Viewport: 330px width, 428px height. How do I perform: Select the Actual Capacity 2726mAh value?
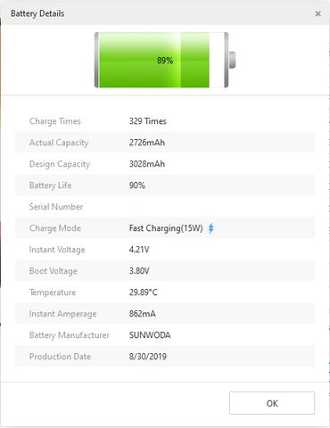(x=147, y=143)
